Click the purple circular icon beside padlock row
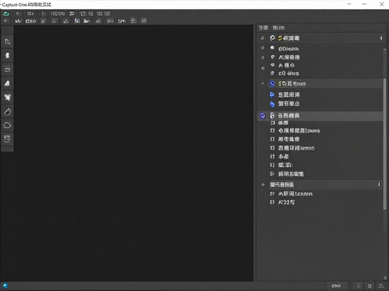Screen dimensions: 389x291 [262, 116]
